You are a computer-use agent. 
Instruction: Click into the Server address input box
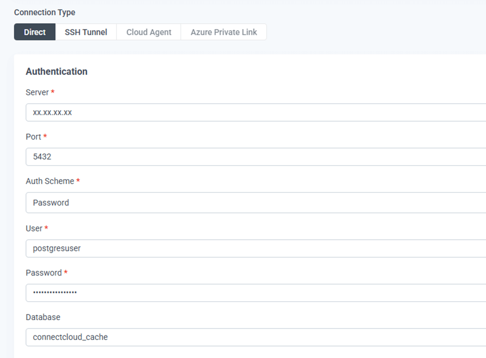click(254, 113)
